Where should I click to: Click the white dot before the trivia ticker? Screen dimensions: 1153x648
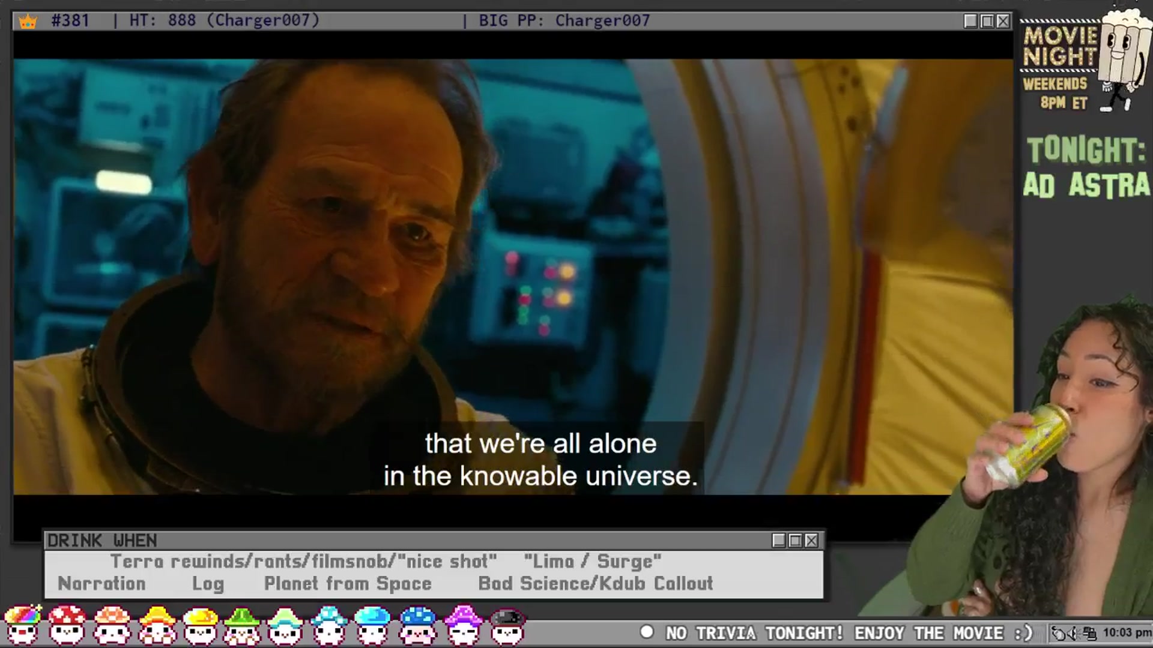tap(647, 632)
